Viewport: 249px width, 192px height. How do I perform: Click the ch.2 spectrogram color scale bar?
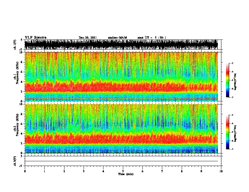coord(227,132)
